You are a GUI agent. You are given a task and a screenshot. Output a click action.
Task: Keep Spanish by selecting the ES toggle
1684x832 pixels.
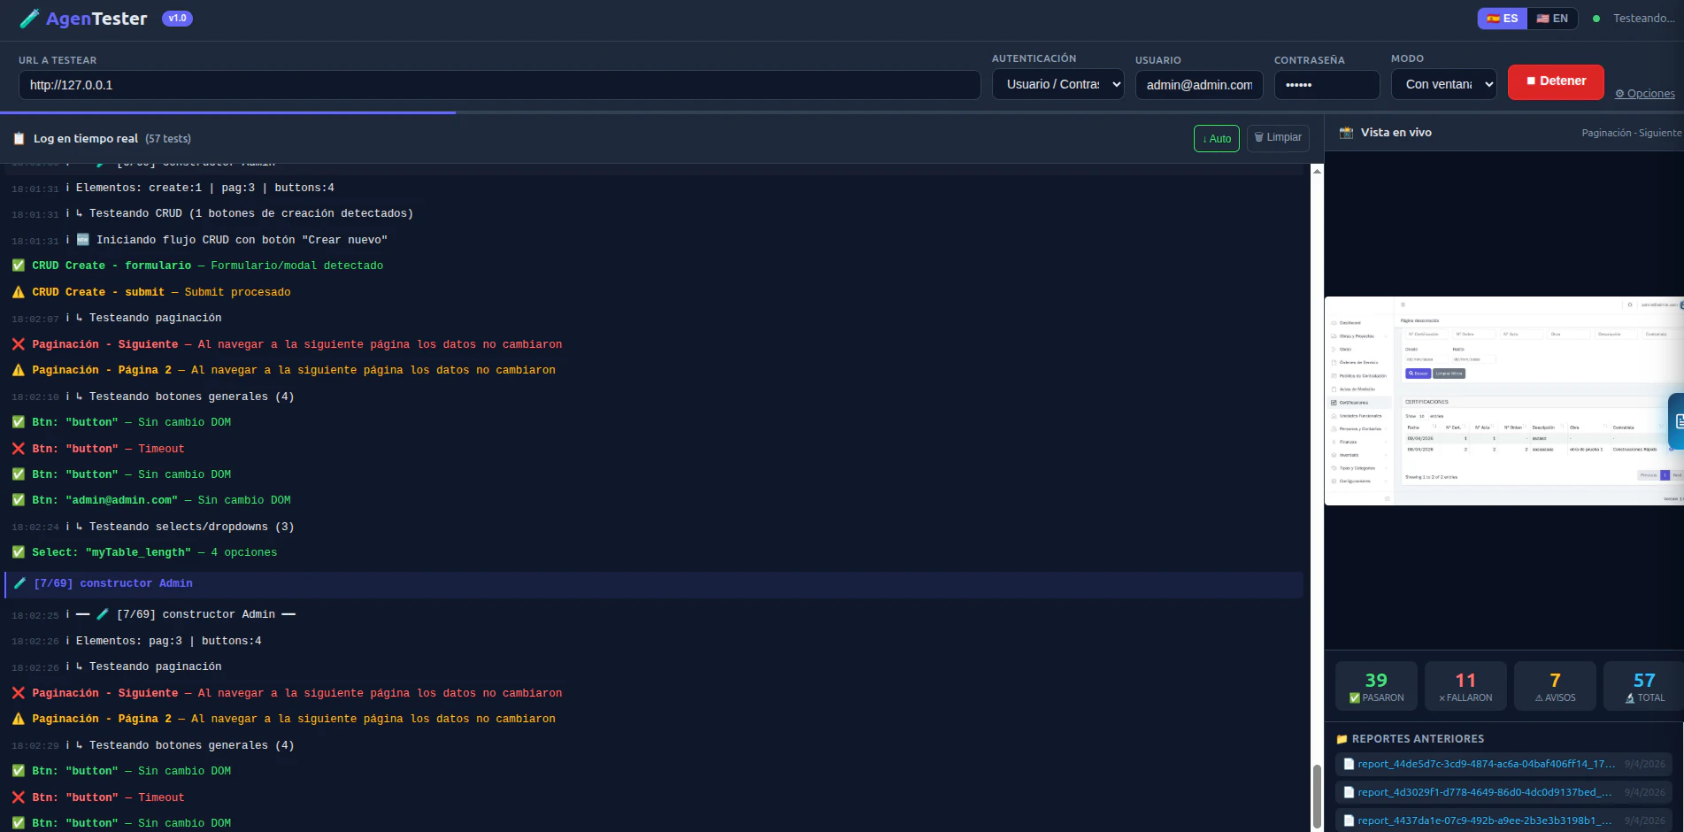tap(1502, 18)
